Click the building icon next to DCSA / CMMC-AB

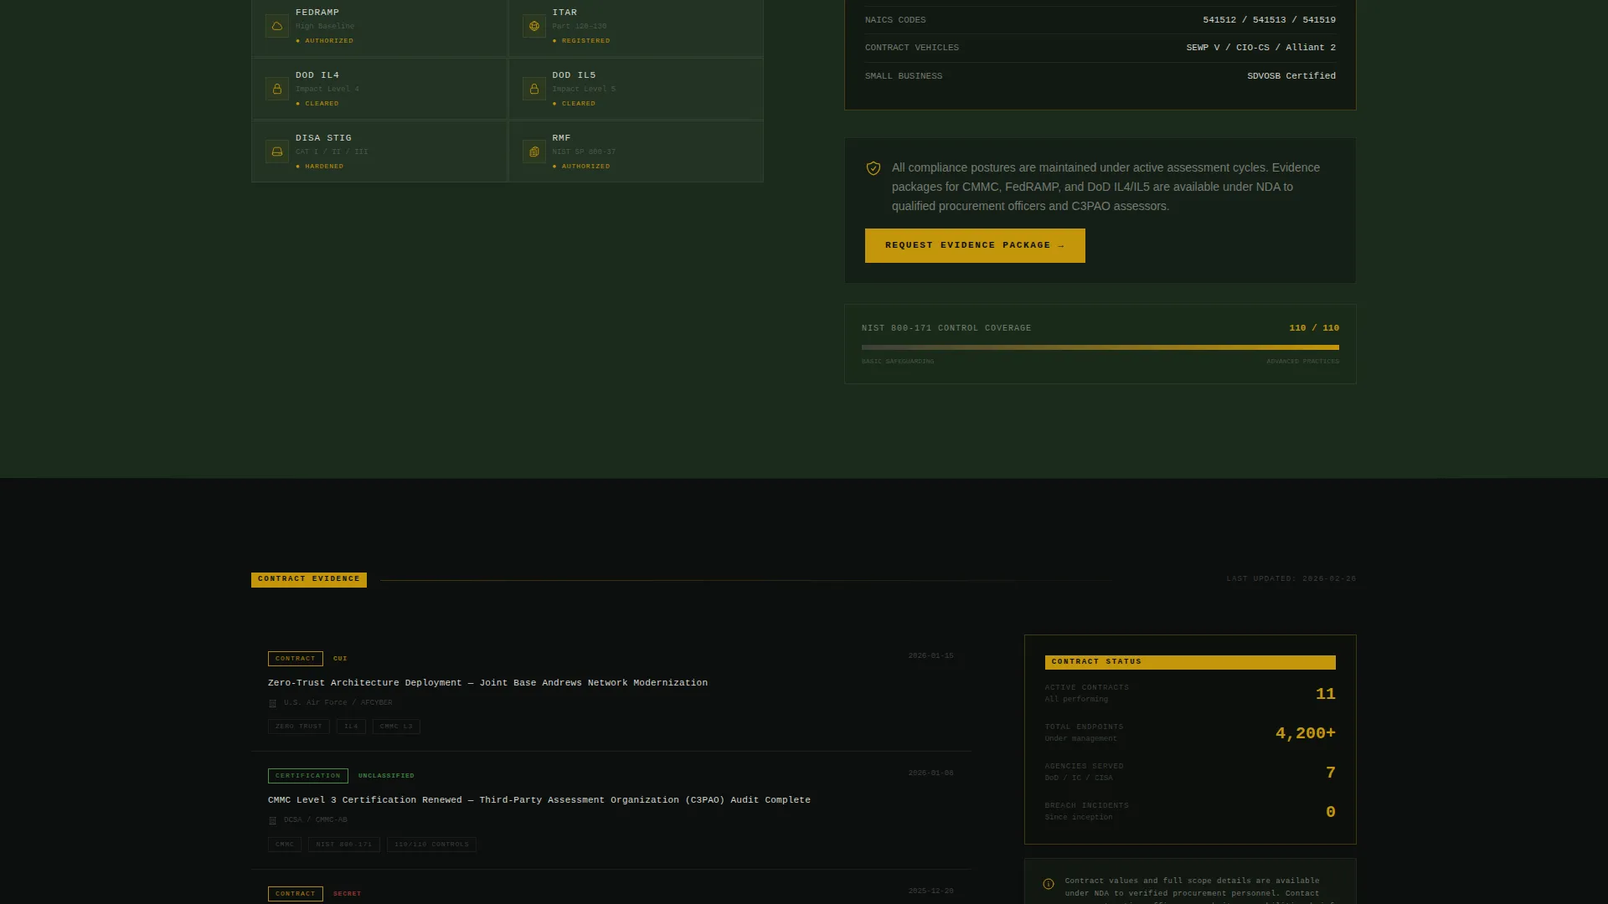(272, 820)
